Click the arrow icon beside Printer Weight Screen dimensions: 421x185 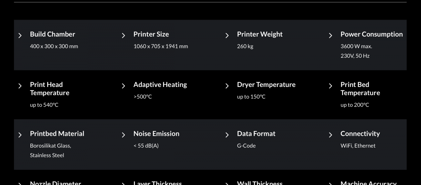(227, 36)
